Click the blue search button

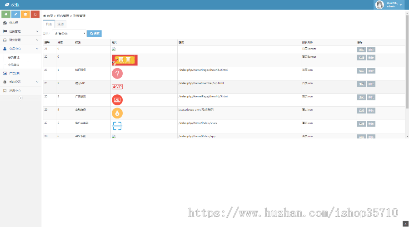pyautogui.click(x=95, y=33)
